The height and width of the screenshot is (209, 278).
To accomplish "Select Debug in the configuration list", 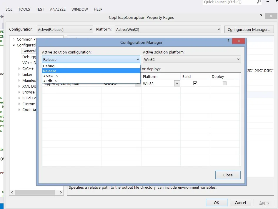I will coord(91,66).
